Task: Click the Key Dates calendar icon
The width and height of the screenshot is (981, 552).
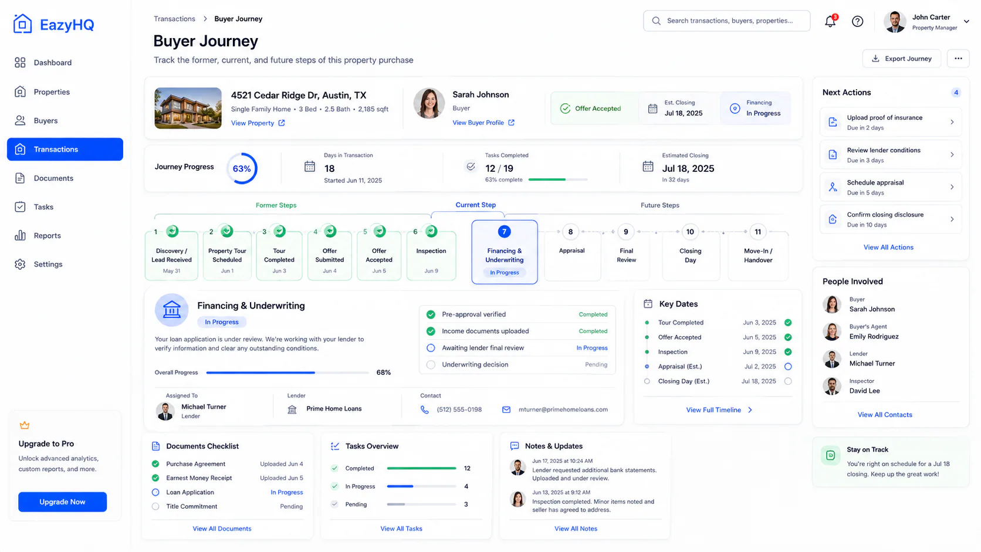Action: click(x=648, y=304)
